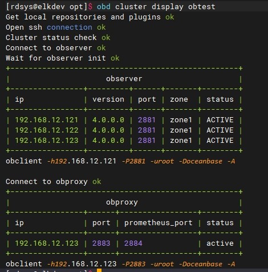Click the 'Wait for observer init ok' line
The height and width of the screenshot is (272, 268).
click(62, 58)
